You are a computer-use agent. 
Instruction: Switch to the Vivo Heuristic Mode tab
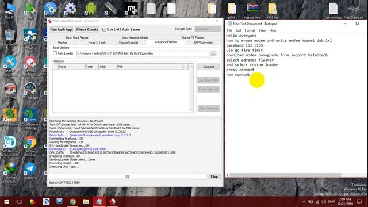click(135, 37)
